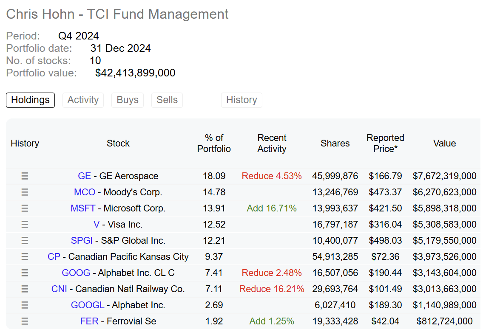Click Visa shares 16,797,187
Viewport: 483px width, 335px height.
coord(335,225)
